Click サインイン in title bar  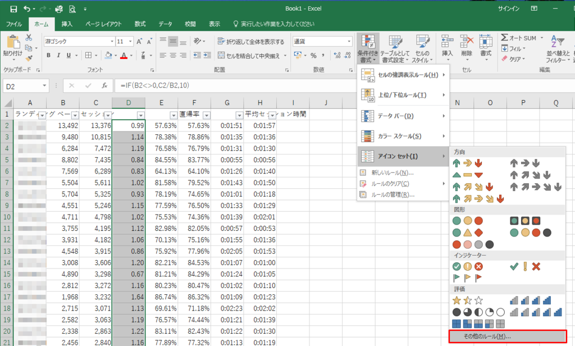pyautogui.click(x=509, y=9)
